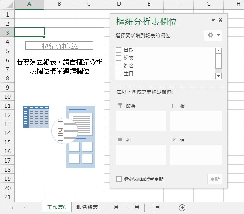Open the pane options dropdown arrow beside close

coord(213,20)
